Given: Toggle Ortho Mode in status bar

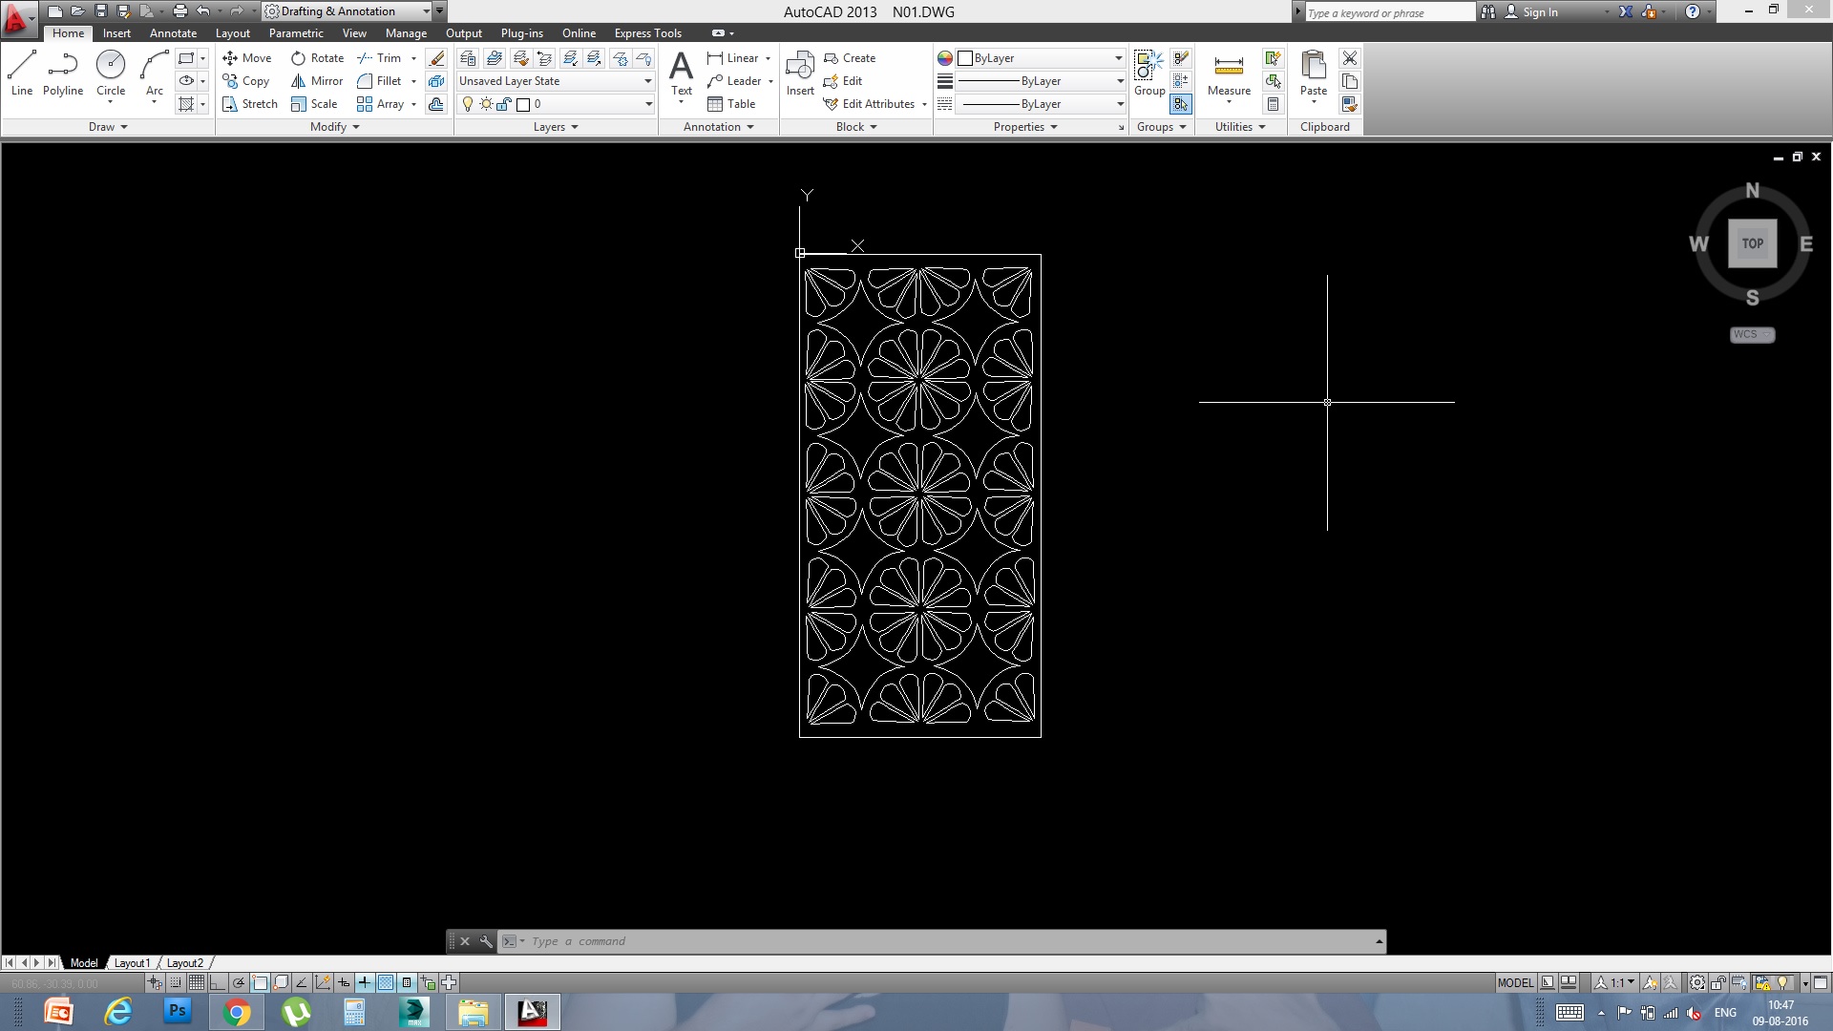Looking at the screenshot, I should [x=218, y=982].
